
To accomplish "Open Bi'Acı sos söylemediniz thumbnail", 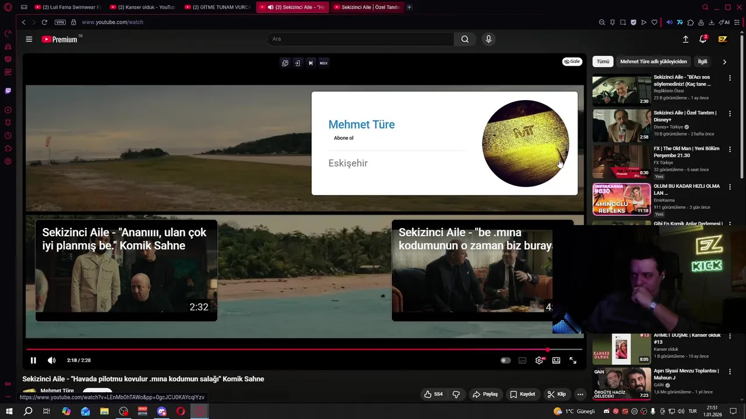I will point(621,90).
